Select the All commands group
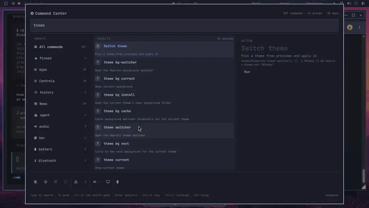This screenshot has height=208, width=369. pos(60,47)
